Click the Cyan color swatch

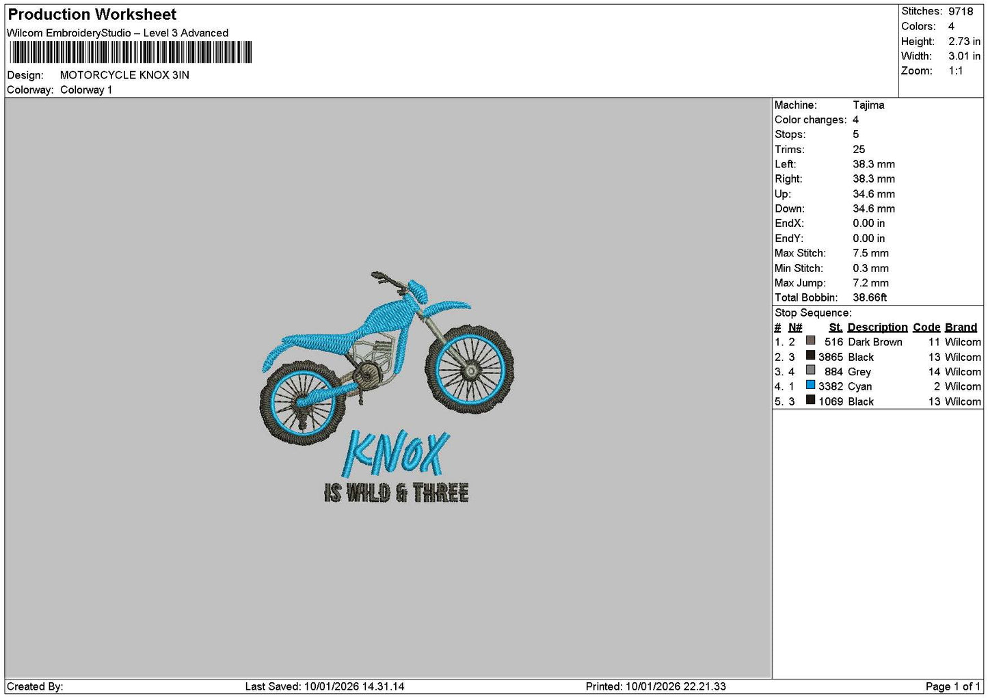click(810, 385)
